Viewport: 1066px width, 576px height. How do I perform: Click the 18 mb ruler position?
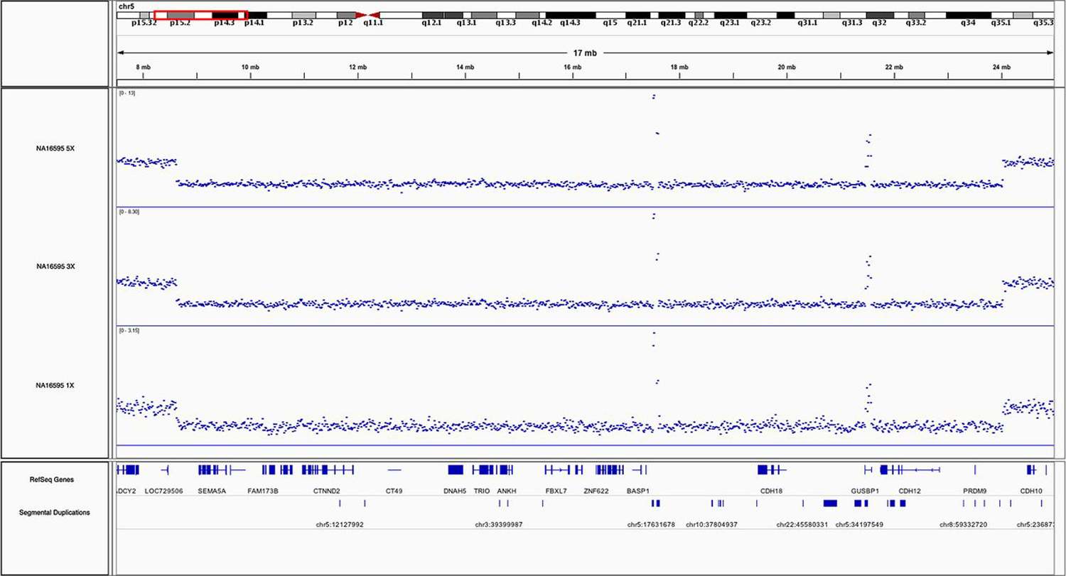pyautogui.click(x=679, y=67)
